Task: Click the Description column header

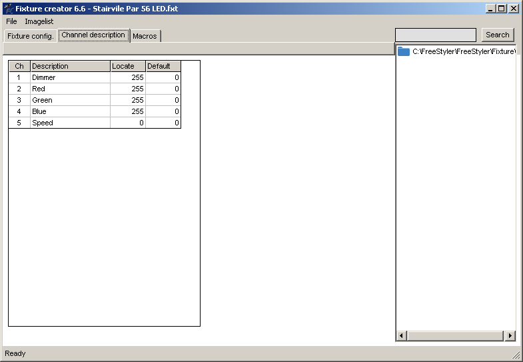Action: coord(70,66)
